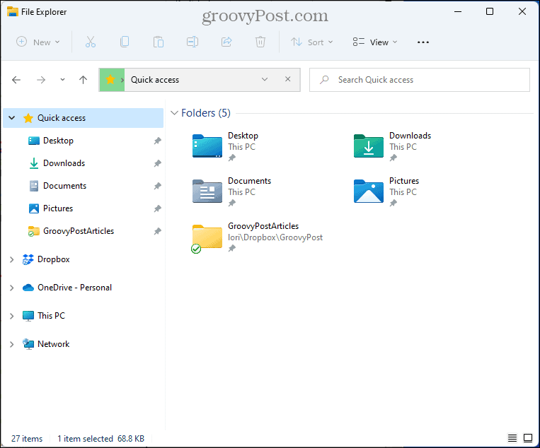Switch to details view in status bar
This screenshot has height=448, width=540.
point(512,438)
